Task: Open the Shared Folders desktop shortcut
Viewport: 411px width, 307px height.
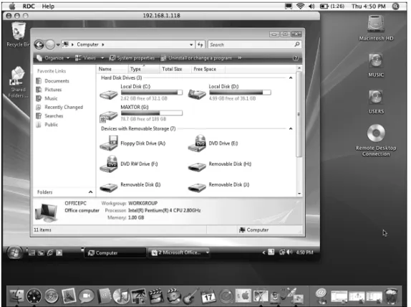Action: (18, 82)
